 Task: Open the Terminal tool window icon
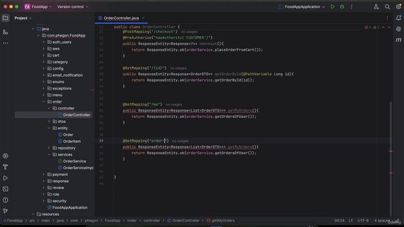click(5, 189)
